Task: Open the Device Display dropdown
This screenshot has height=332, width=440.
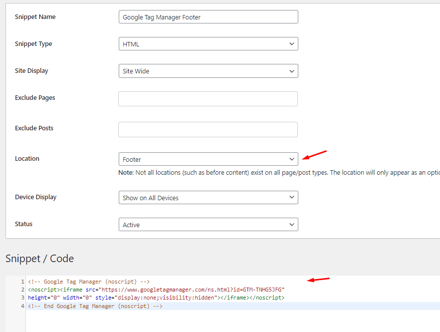Action: [208, 198]
